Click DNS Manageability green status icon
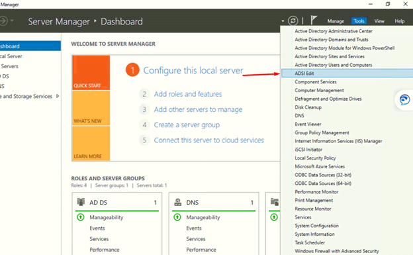Viewport: 413px width, 255px height. click(177, 217)
